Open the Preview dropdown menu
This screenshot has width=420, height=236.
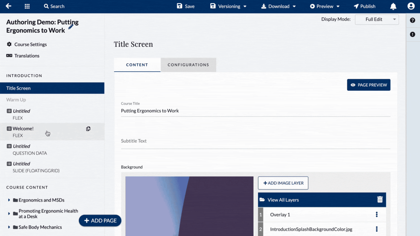(325, 6)
